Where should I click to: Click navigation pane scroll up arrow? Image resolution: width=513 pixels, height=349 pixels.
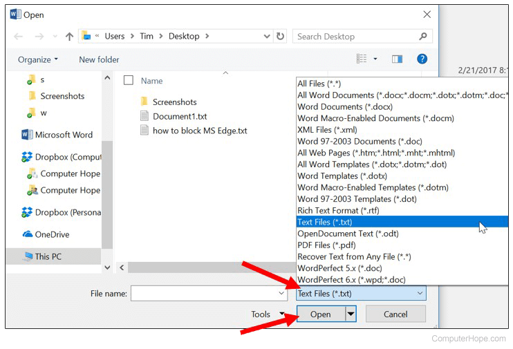[x=107, y=78]
